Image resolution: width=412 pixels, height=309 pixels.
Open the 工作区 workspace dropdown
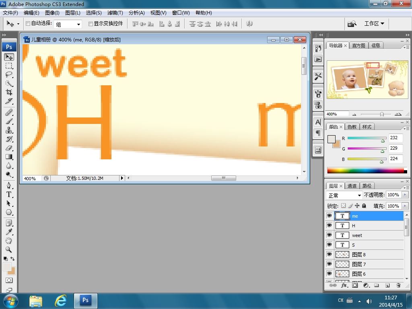coord(374,24)
